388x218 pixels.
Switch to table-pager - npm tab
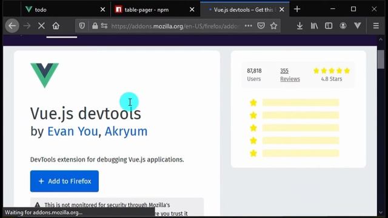tap(155, 10)
